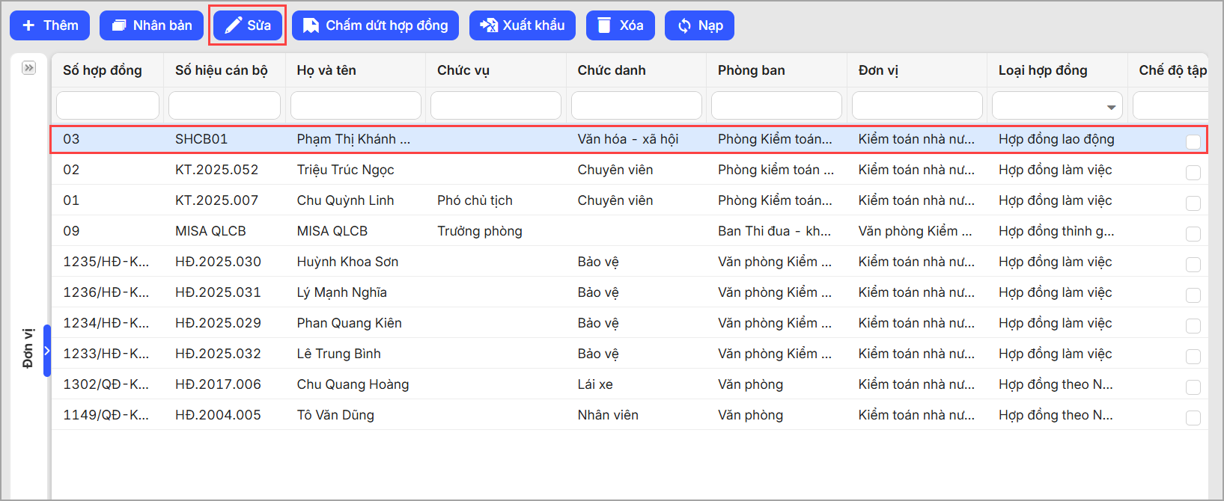Screen dimensions: 1224x501
Task: Sort by Số hợp đồng column header
Action: tap(103, 70)
